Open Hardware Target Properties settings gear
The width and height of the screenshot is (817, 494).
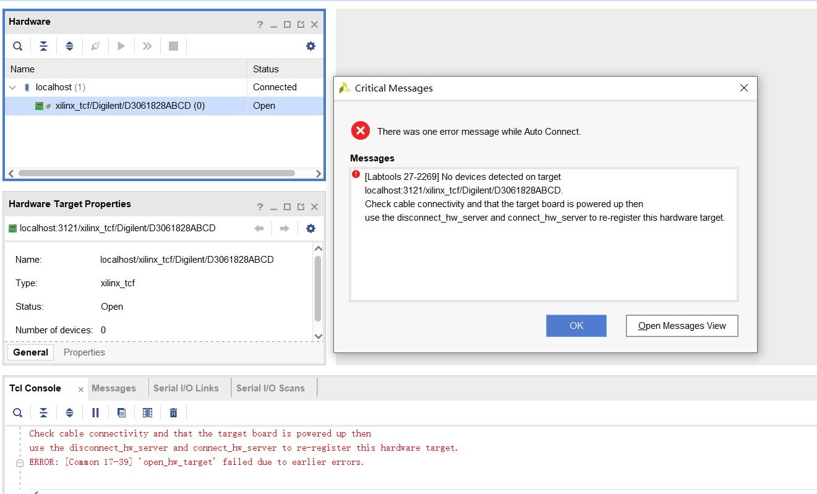[x=310, y=229]
